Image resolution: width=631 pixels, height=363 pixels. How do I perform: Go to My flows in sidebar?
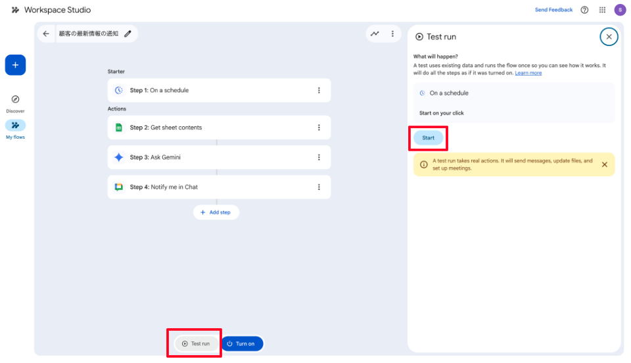15,126
